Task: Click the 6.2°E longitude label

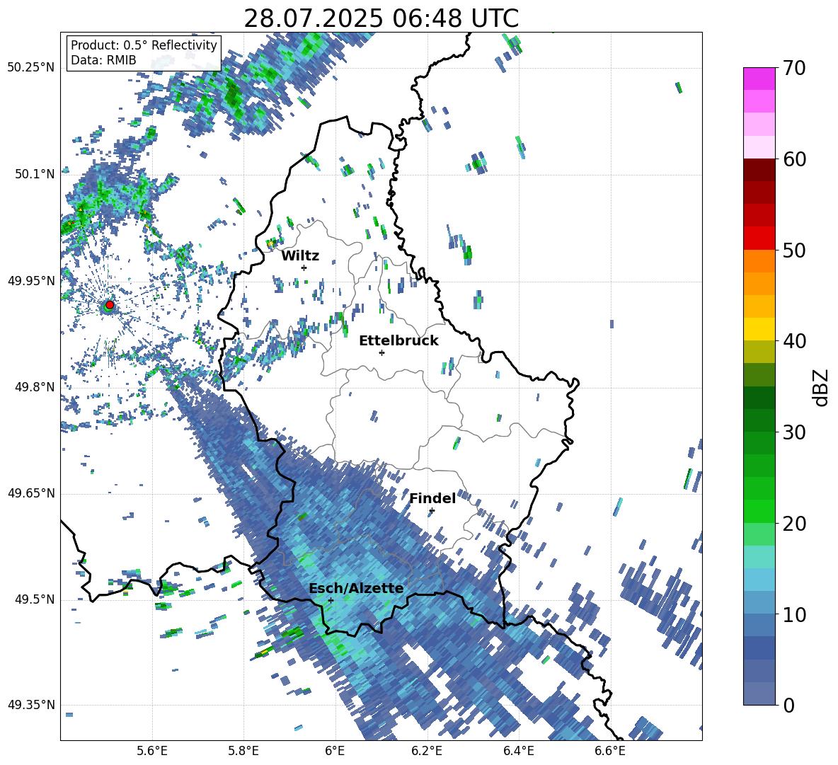Action: point(427,751)
